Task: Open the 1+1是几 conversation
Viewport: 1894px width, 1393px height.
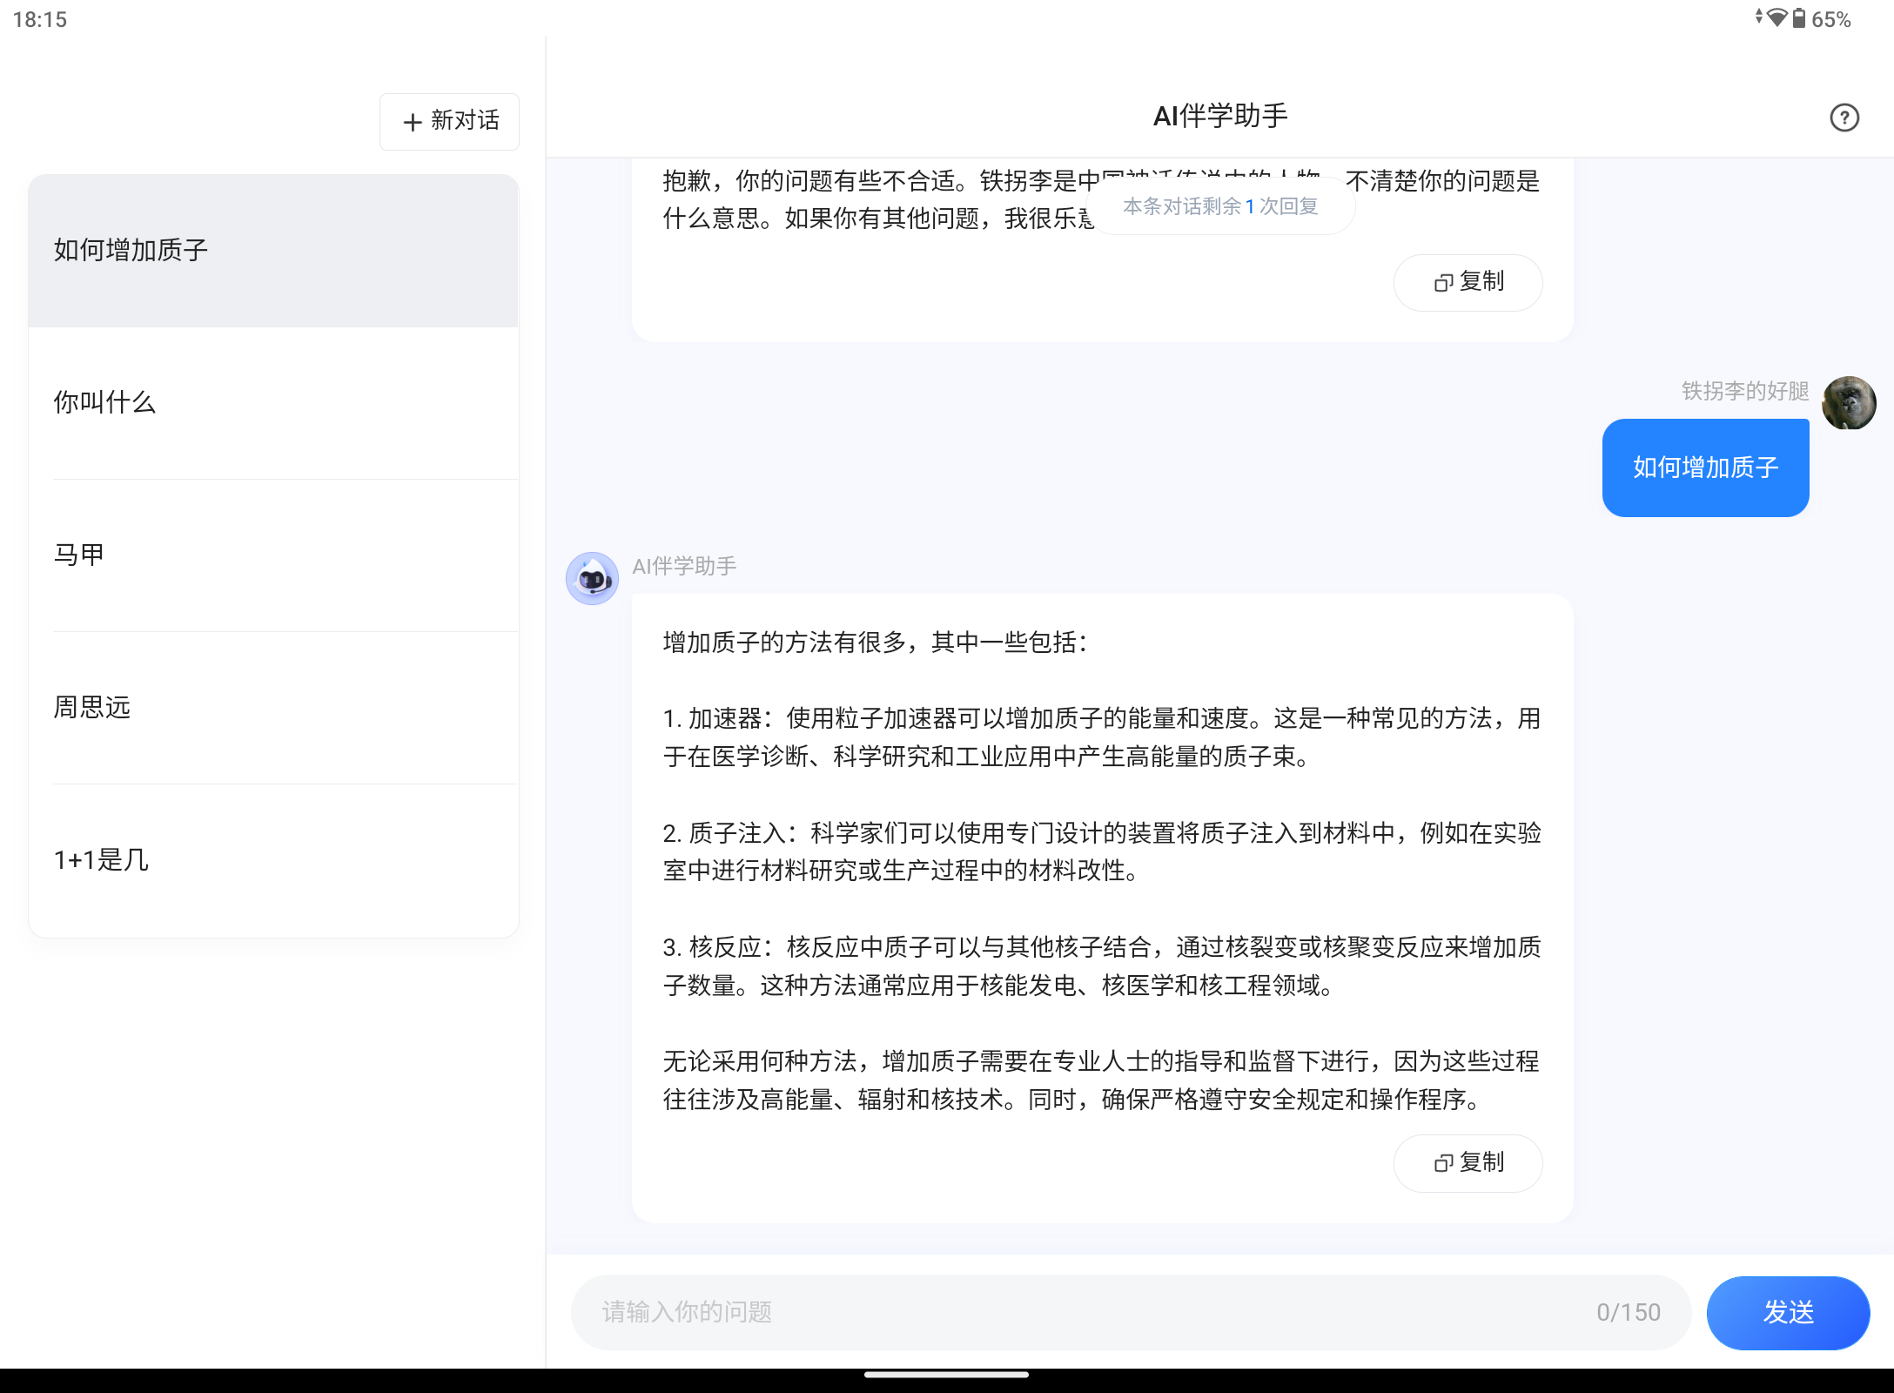Action: tap(273, 860)
